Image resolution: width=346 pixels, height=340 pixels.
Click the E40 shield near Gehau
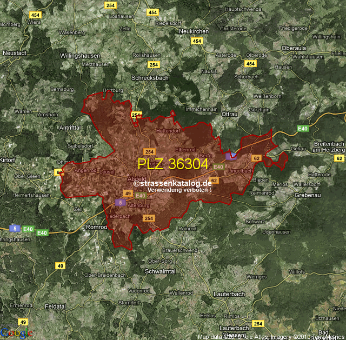303,129
